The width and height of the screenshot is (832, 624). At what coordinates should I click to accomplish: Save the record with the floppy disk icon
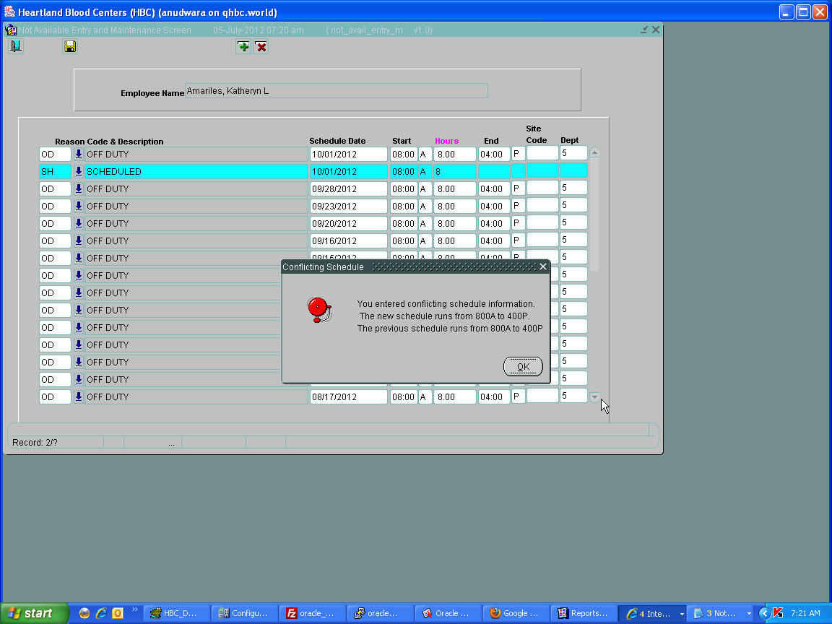pyautogui.click(x=69, y=47)
